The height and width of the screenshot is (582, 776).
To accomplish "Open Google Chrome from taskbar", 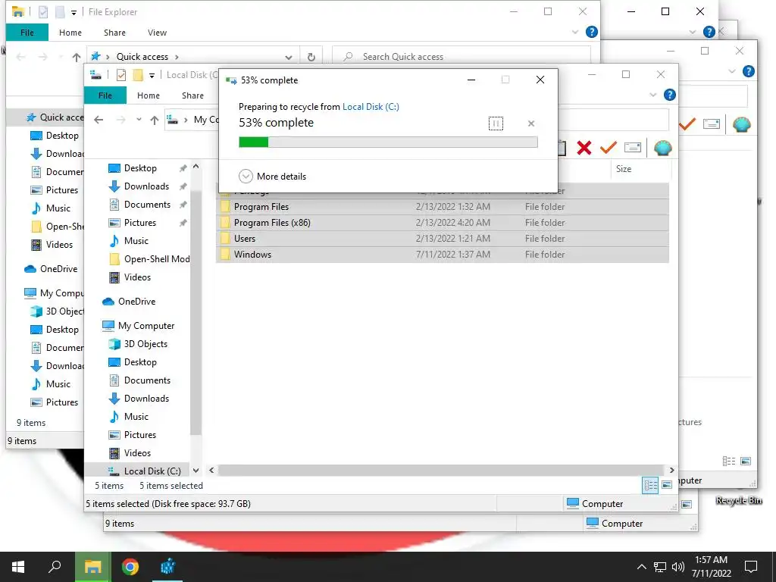I will point(130,567).
